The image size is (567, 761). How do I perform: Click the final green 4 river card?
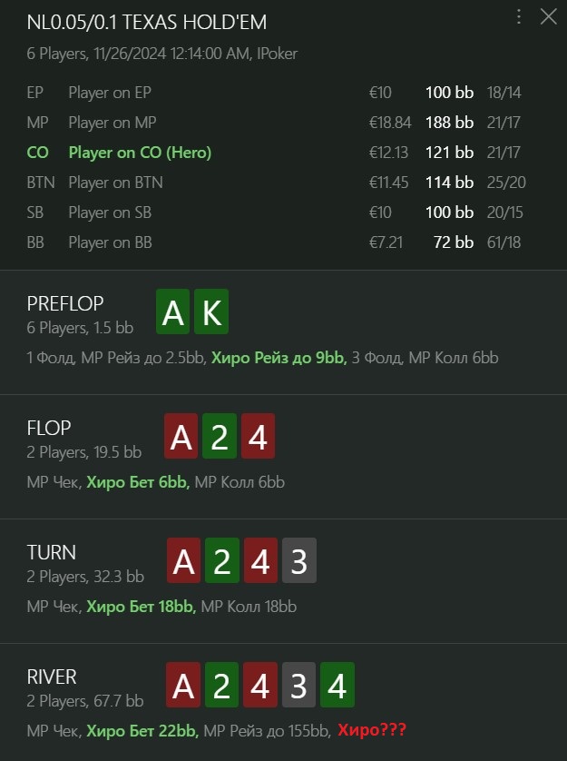(337, 686)
